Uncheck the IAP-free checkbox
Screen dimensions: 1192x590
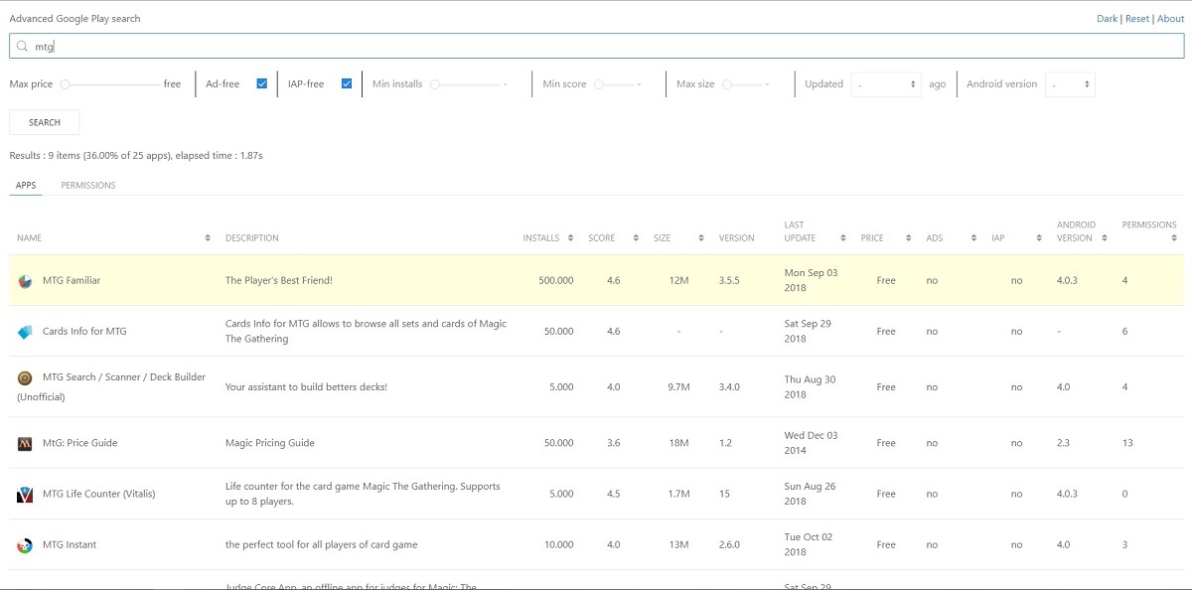(347, 83)
